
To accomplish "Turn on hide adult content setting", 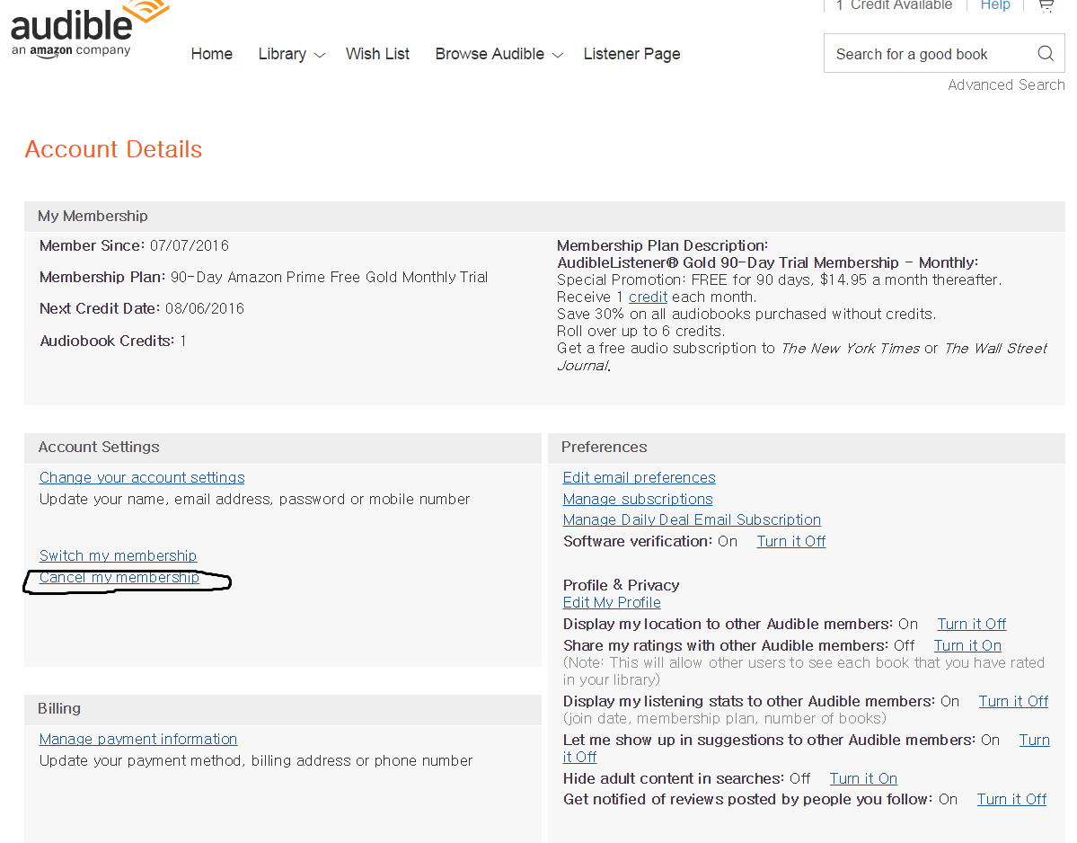I will tap(862, 778).
